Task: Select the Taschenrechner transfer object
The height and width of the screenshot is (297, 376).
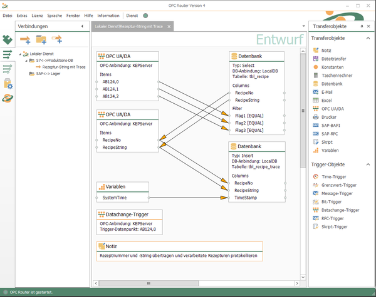Action: click(333, 76)
